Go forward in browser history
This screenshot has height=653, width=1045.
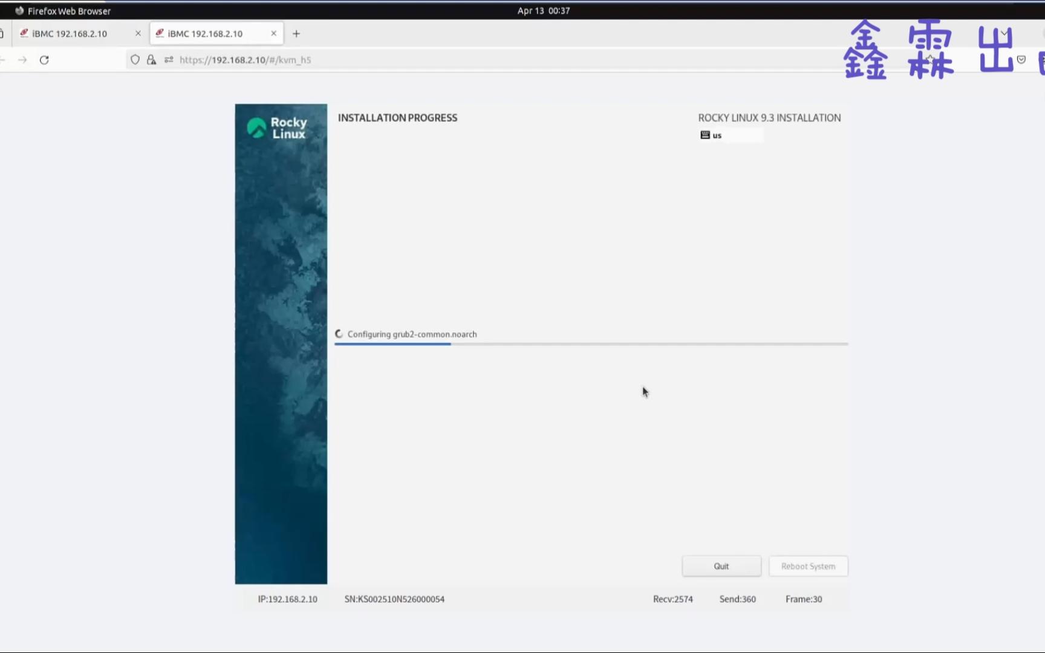[x=22, y=60]
